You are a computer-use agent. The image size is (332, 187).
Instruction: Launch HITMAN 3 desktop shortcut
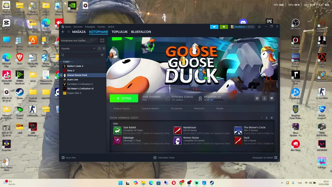click(x=322, y=42)
